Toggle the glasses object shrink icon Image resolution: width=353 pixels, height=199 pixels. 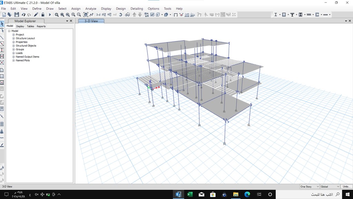pos(127,15)
